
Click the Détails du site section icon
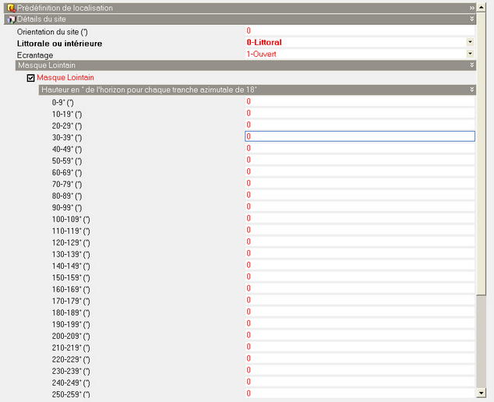point(11,18)
